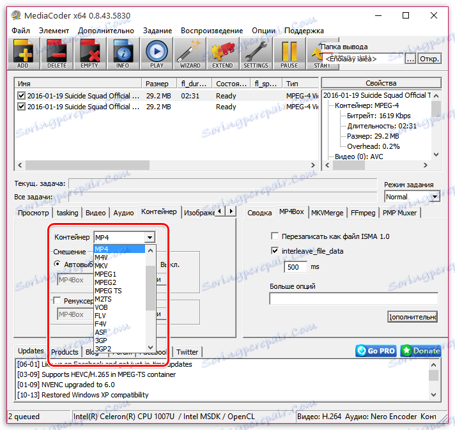Switch to the Сводка tab
455x430 pixels.
(259, 213)
